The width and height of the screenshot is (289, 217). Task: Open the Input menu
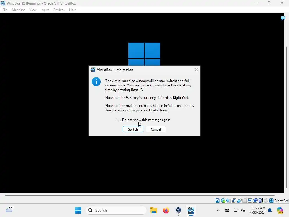(45, 10)
